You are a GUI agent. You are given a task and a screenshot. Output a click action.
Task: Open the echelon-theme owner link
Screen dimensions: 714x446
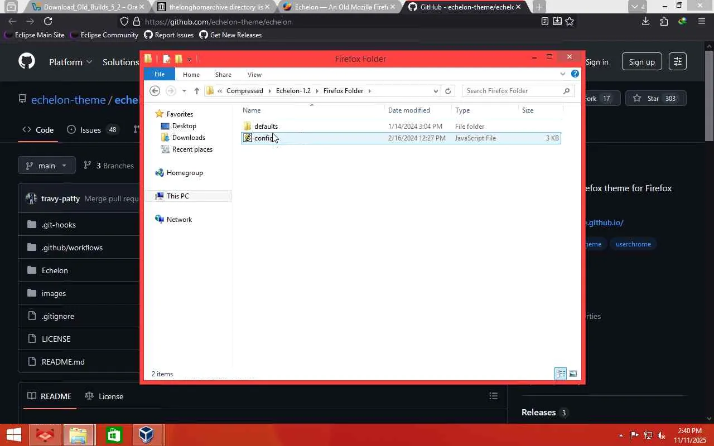pos(69,100)
